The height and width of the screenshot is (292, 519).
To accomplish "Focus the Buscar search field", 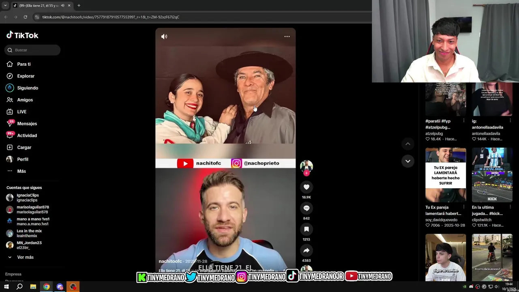I will (33, 50).
